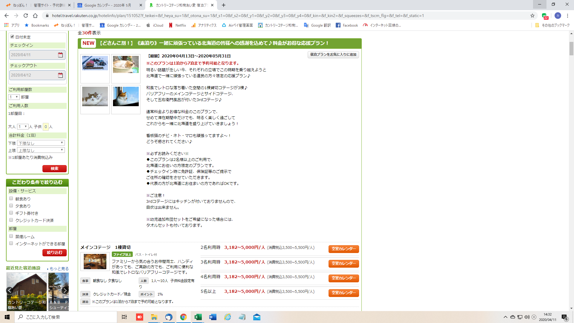
Task: Open the check-out date calendar icon
Action: coord(60,75)
